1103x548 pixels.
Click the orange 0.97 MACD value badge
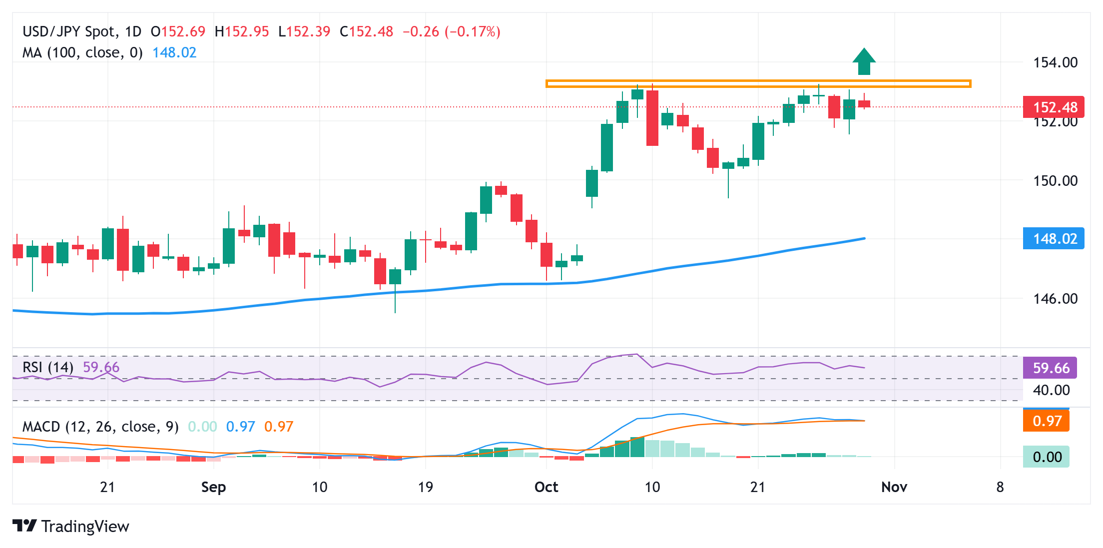(x=1047, y=421)
